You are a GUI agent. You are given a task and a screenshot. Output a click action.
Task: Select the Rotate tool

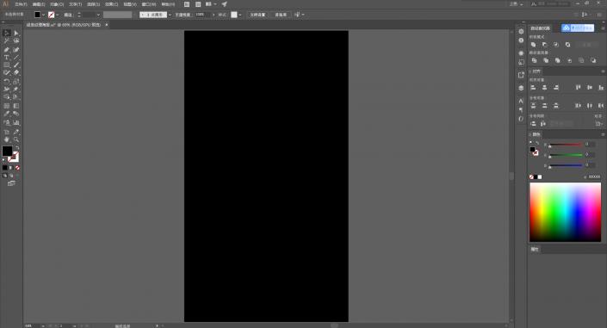pos(7,81)
